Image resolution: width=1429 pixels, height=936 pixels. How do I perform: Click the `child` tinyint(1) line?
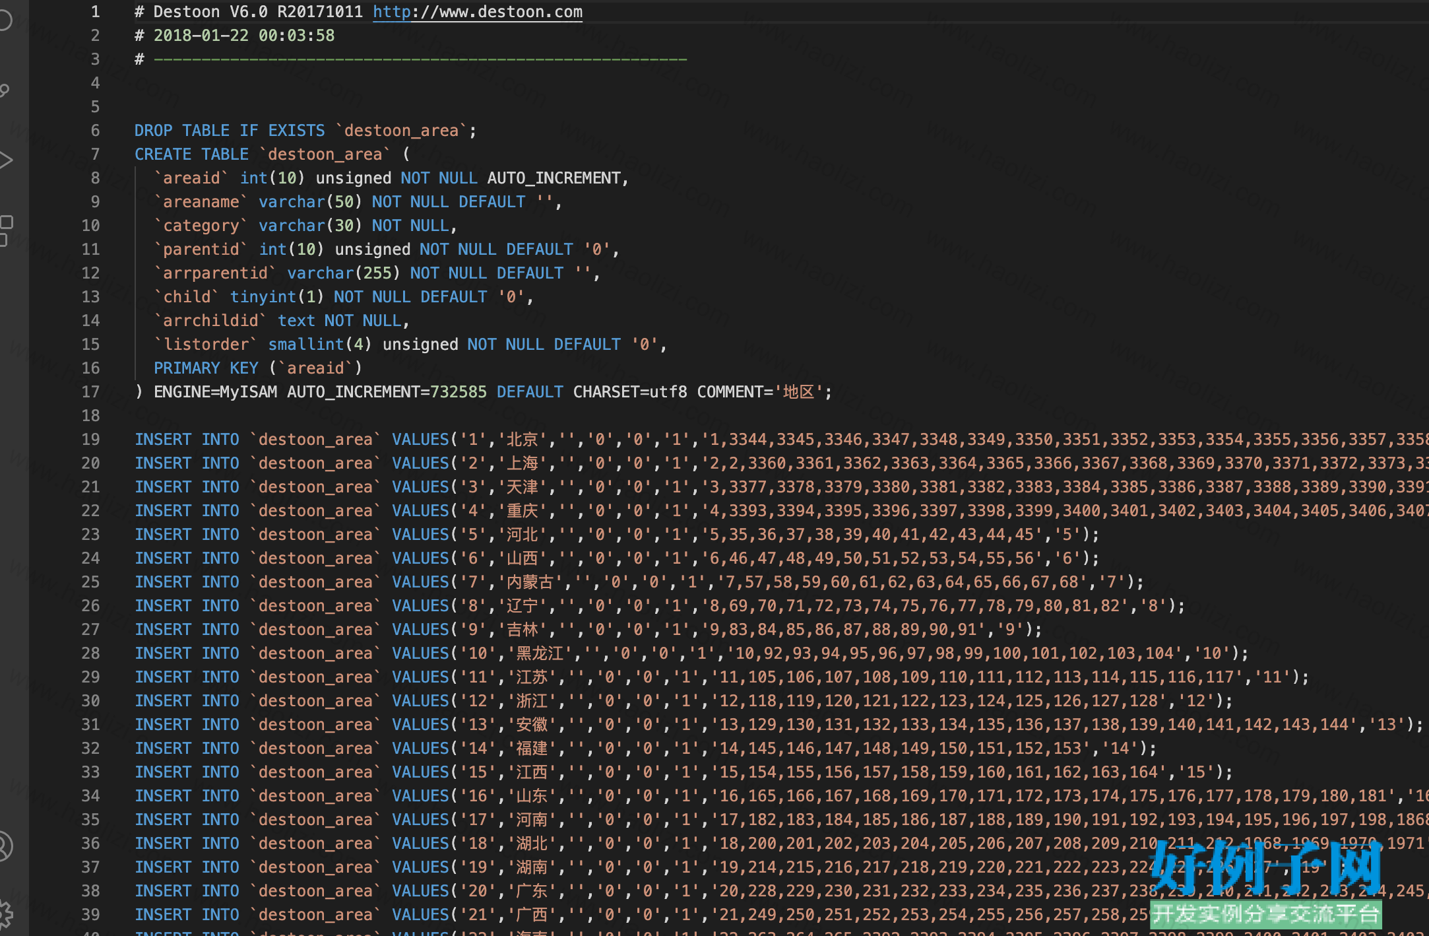[344, 297]
